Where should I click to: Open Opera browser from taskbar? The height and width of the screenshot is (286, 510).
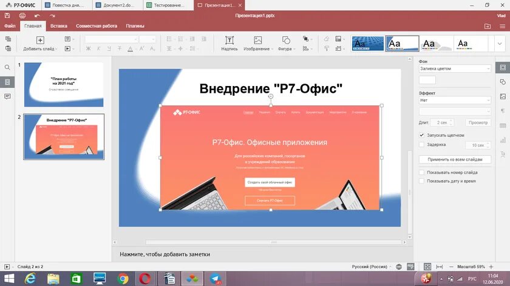tap(144, 279)
